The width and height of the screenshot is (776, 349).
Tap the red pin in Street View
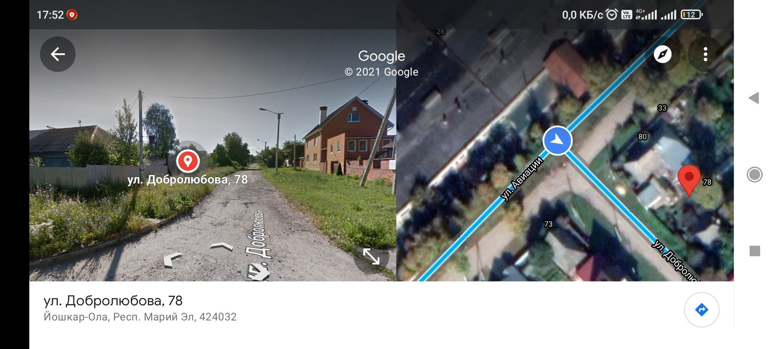[188, 161]
